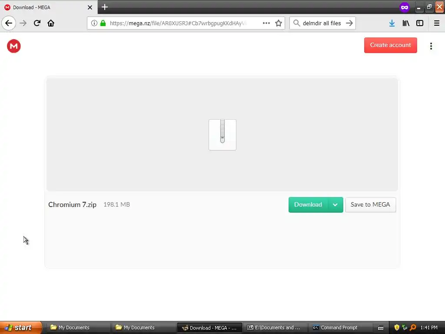Screen dimensions: 445x334
Task: Switch to 7-Zip E:\Documents and taskbar window
Action: [x=275, y=327]
